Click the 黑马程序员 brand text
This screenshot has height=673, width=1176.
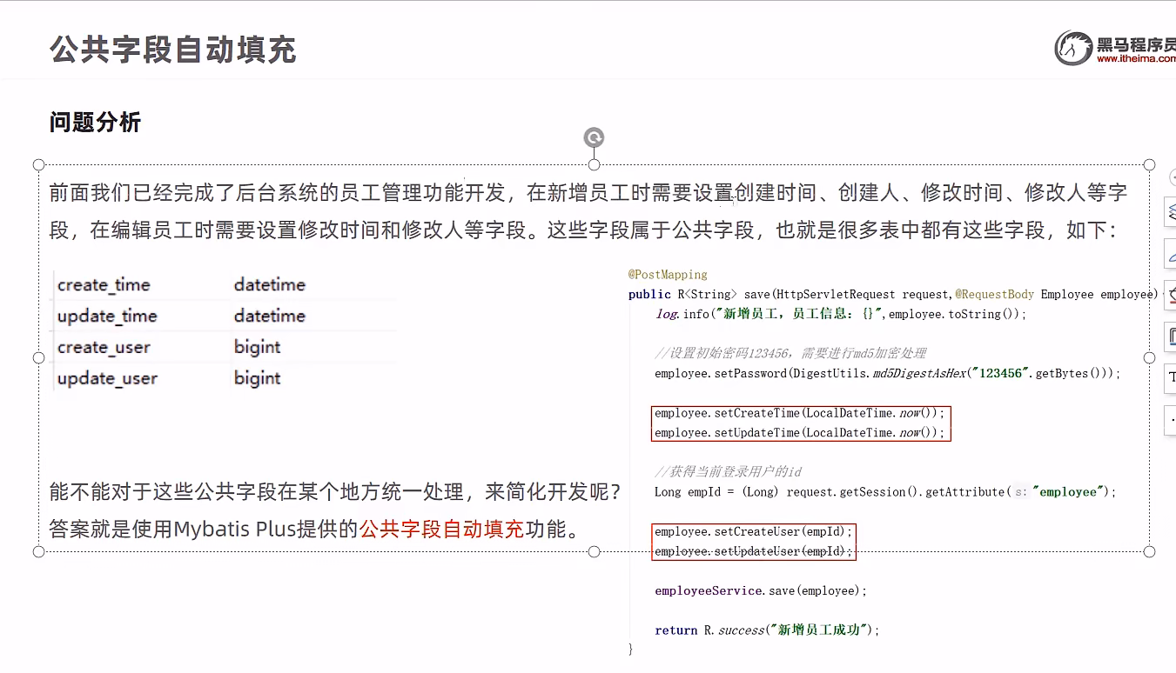1136,43
